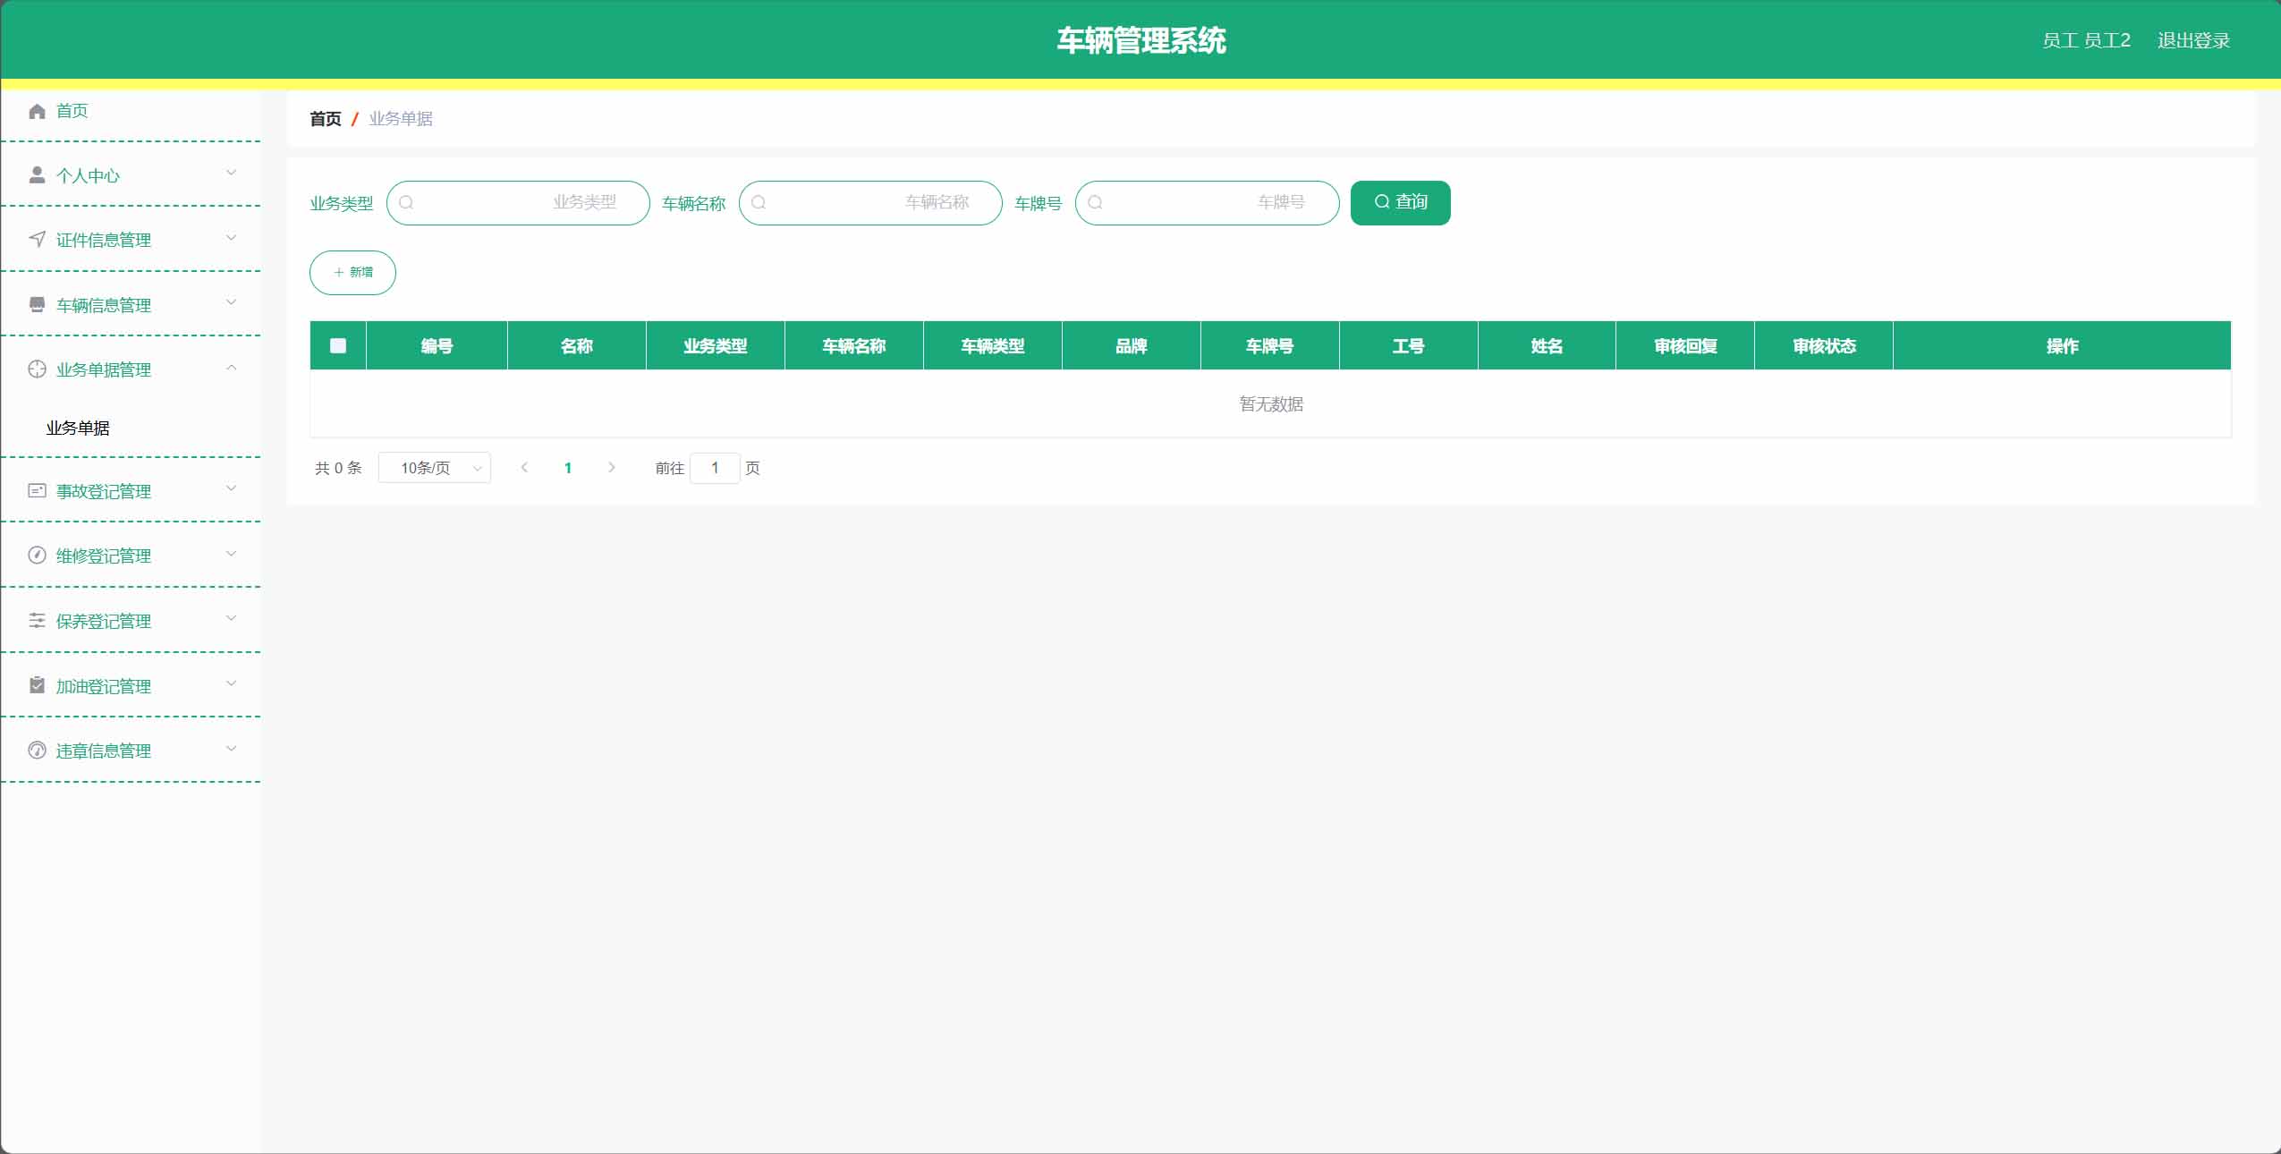Click the icon beside 业务单据管理

point(37,369)
